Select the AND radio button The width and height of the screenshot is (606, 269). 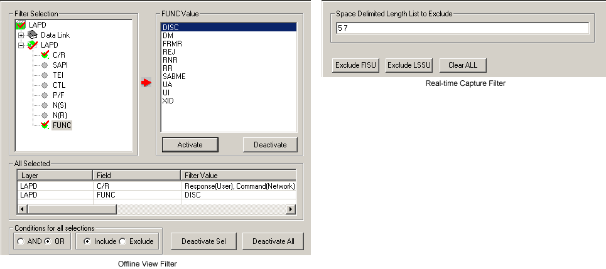[21, 241]
